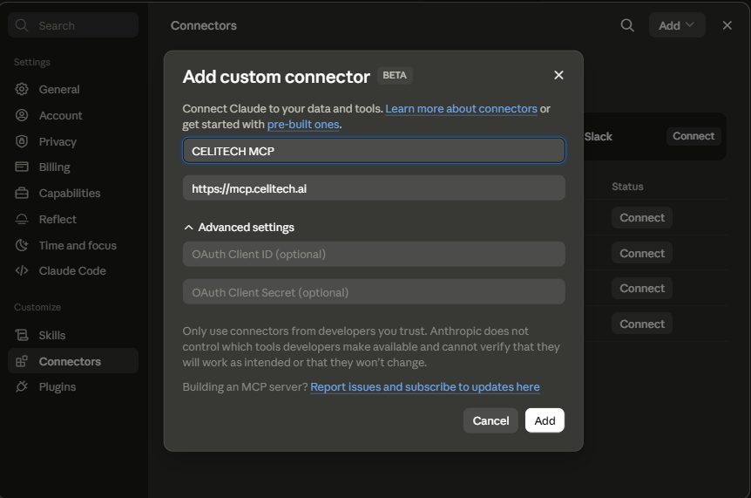Click the Capabilities toolbox icon

pyautogui.click(x=22, y=193)
